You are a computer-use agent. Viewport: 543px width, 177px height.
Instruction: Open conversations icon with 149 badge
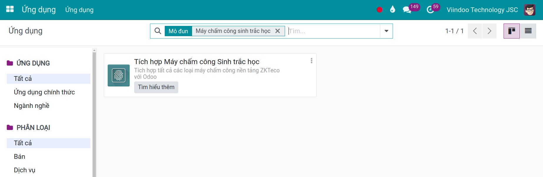[x=407, y=10]
